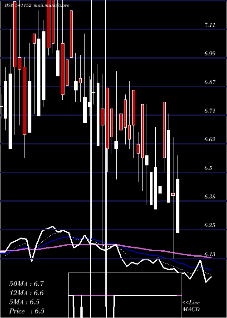
Task: Select the 6.74 price axis label
Action: [210, 111]
